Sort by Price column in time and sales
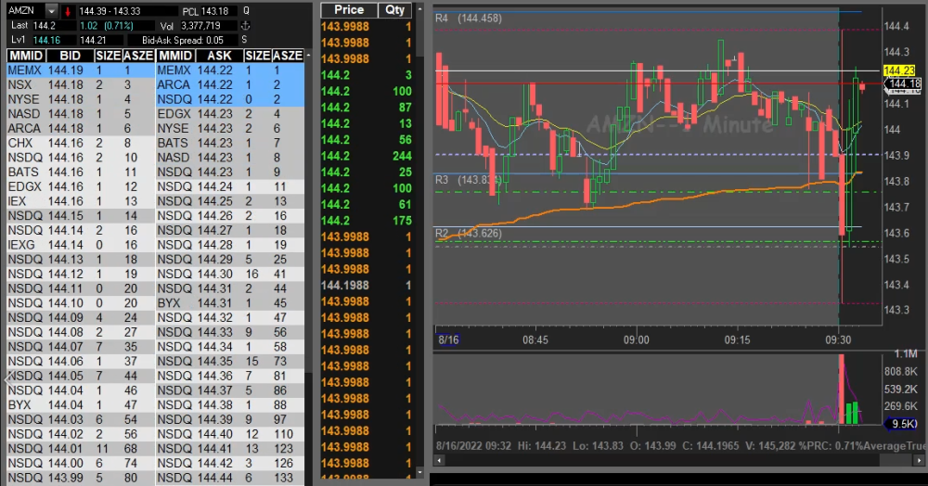This screenshot has width=928, height=486. pos(349,9)
